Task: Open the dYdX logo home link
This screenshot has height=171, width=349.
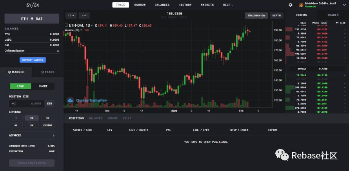Action: 33,5
